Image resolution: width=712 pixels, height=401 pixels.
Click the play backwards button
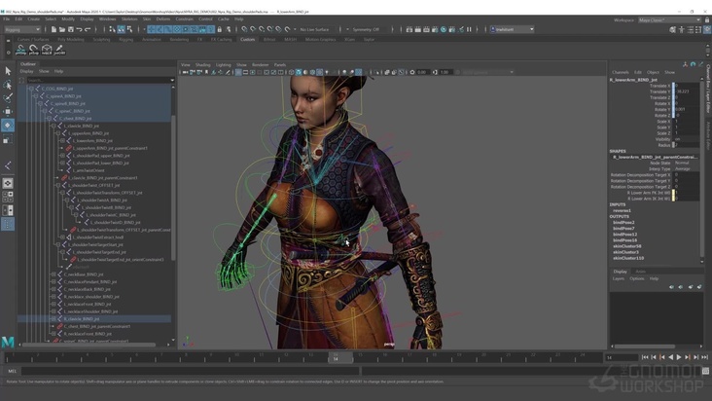point(670,357)
